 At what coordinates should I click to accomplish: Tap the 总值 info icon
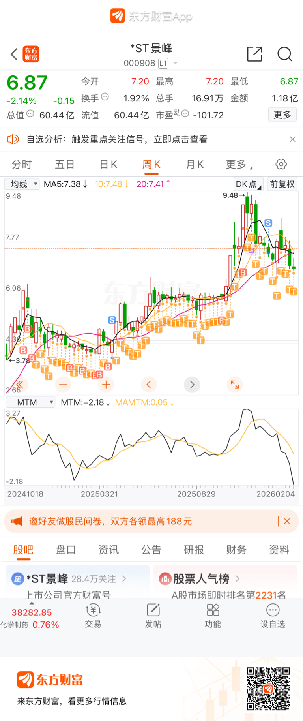point(30,114)
